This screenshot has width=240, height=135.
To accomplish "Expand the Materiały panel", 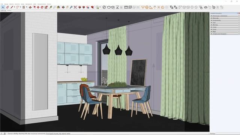I will pyautogui.click(x=225, y=18).
